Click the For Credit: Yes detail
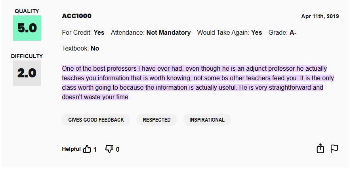The width and height of the screenshot is (351, 173). (83, 33)
